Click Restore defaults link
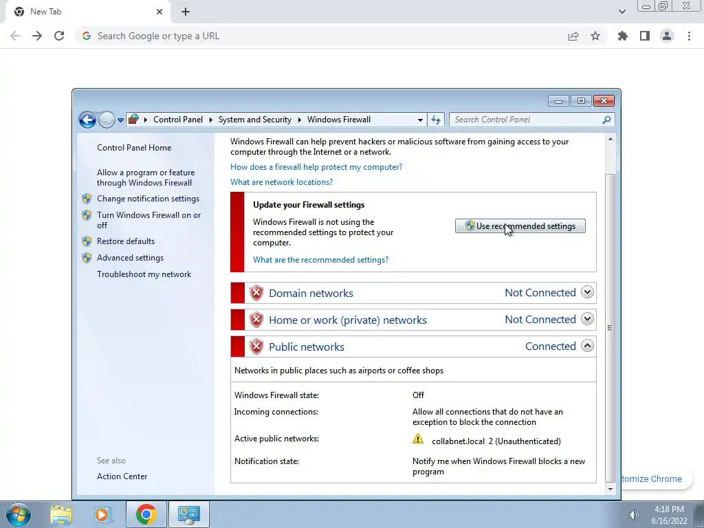This screenshot has height=528, width=704. 126,241
